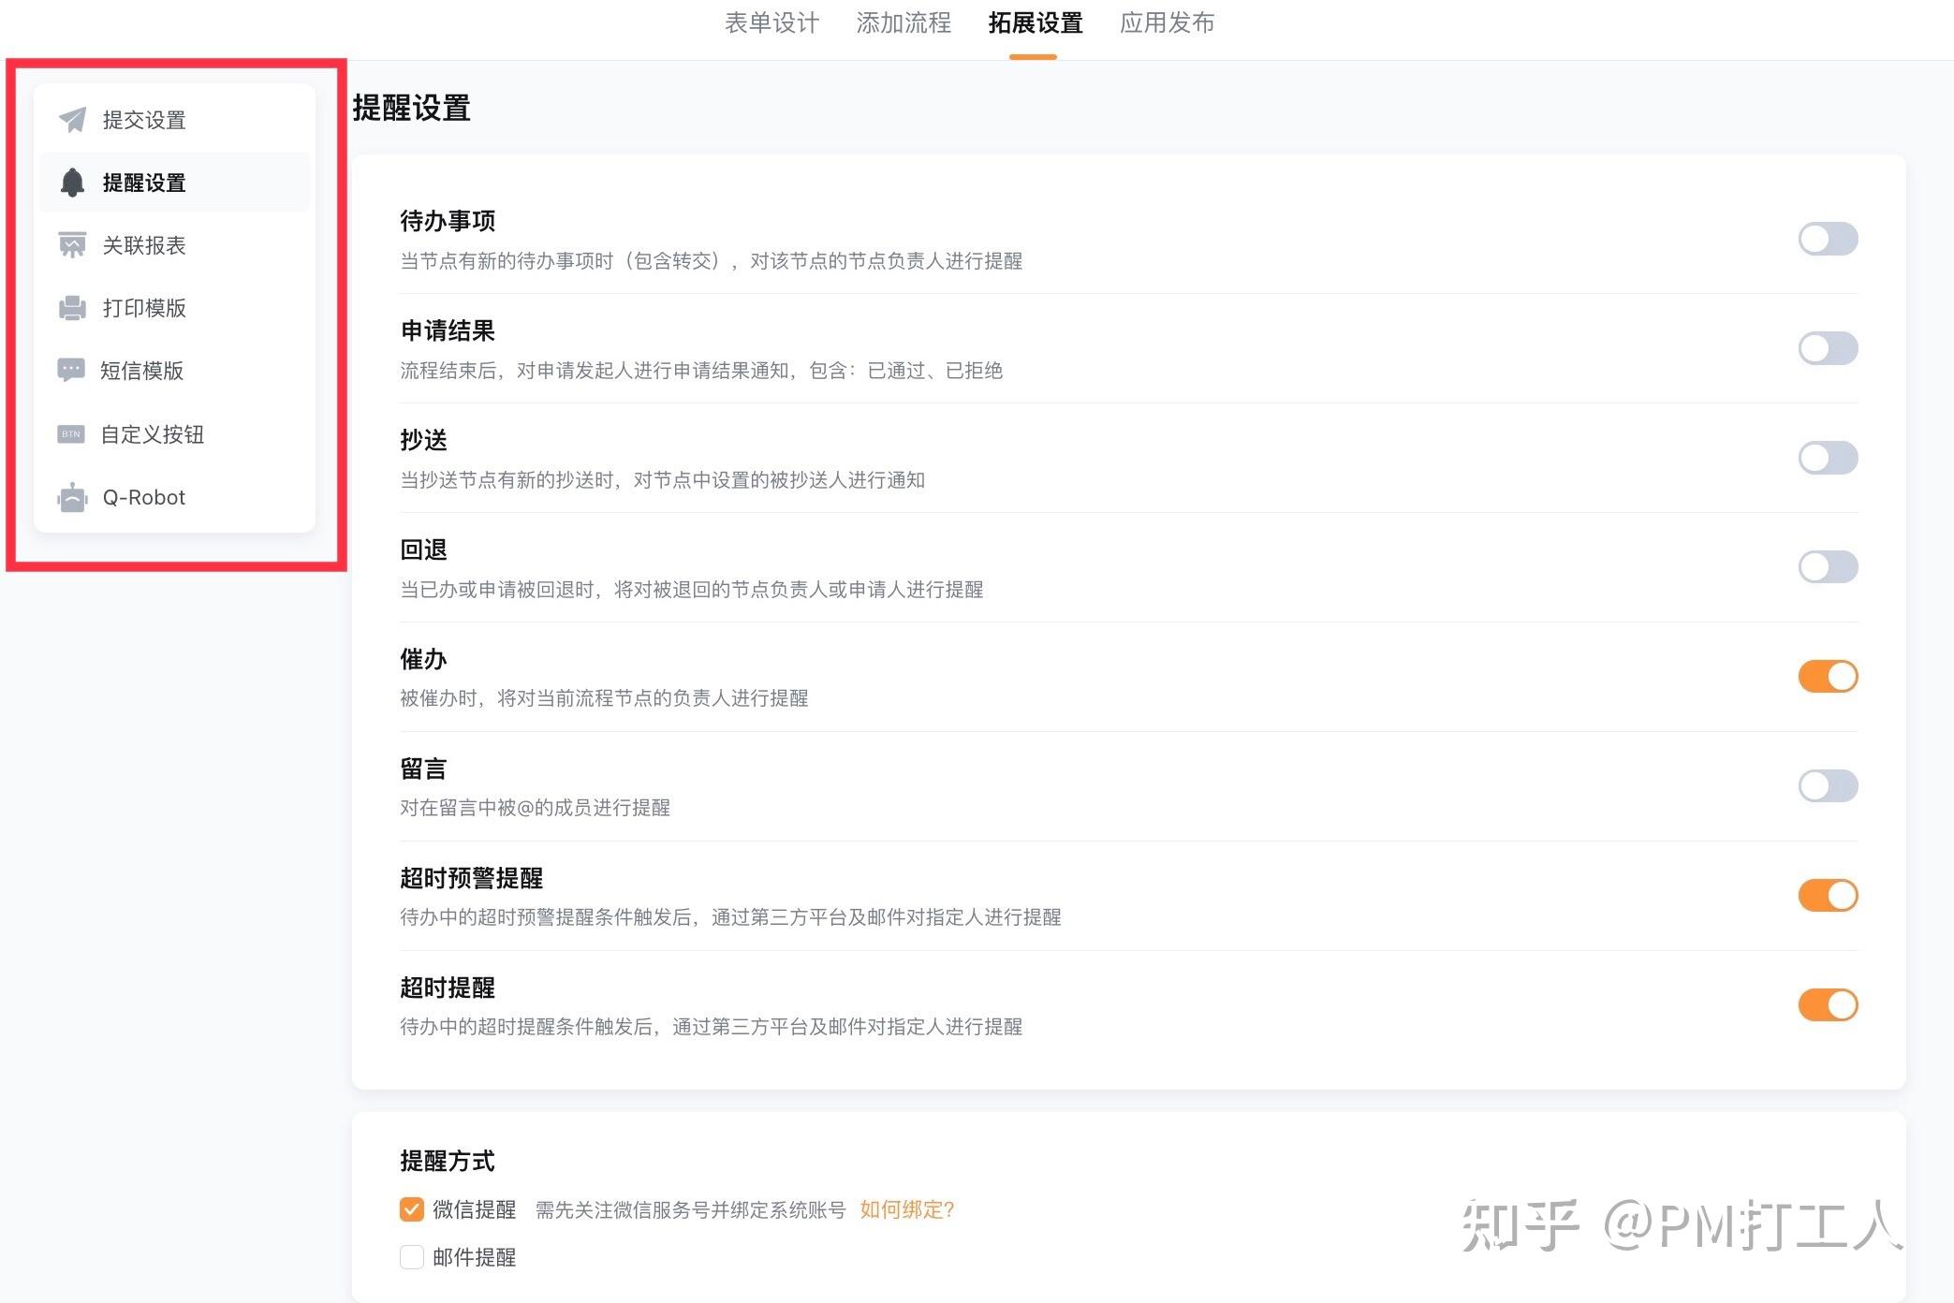
Task: Open the 如何绑定? help link
Action: pyautogui.click(x=906, y=1209)
